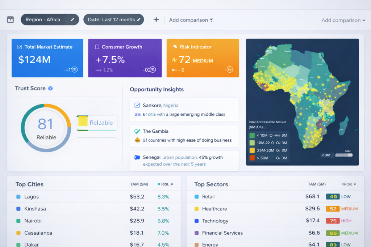Screen dimensions: 371x247
Task: Expand the left Add comparison dropdown
Action: 191,20
